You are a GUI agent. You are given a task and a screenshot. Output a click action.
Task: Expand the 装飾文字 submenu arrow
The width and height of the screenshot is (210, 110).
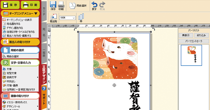(x=38, y=77)
